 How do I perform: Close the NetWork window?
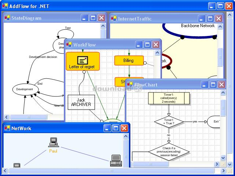click(124, 128)
